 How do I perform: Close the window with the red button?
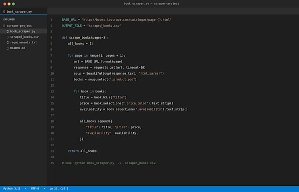[5, 4]
